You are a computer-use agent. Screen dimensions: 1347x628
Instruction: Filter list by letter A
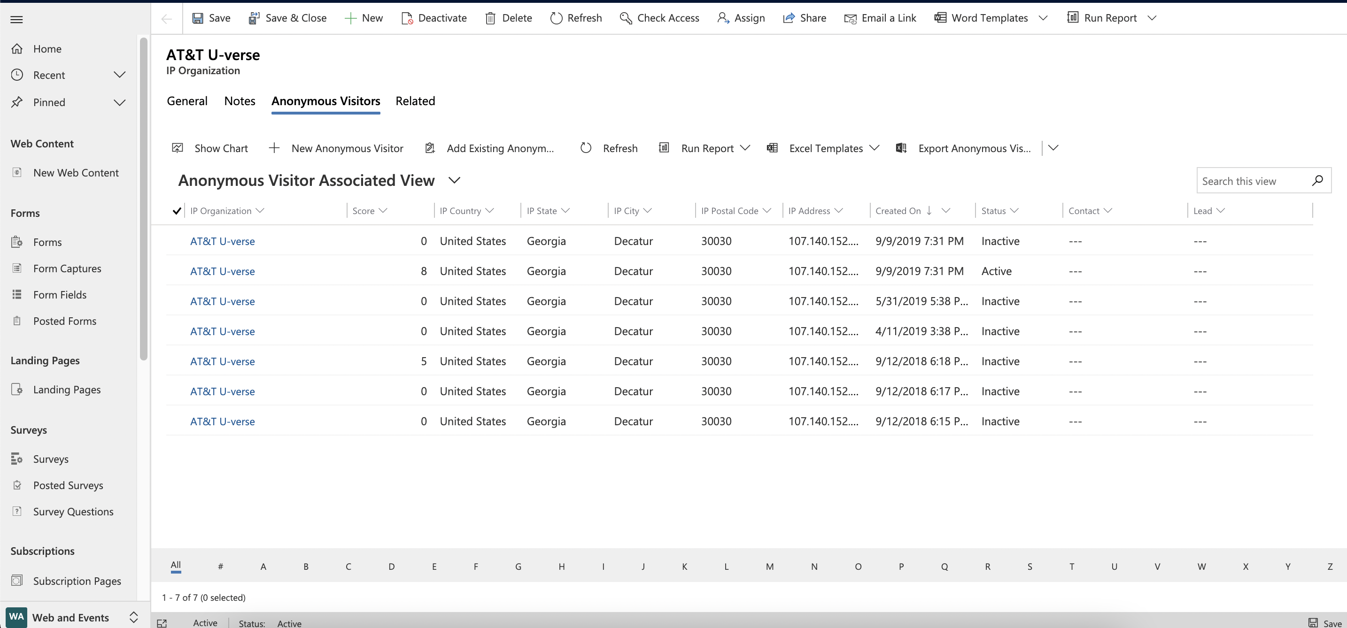coord(263,567)
